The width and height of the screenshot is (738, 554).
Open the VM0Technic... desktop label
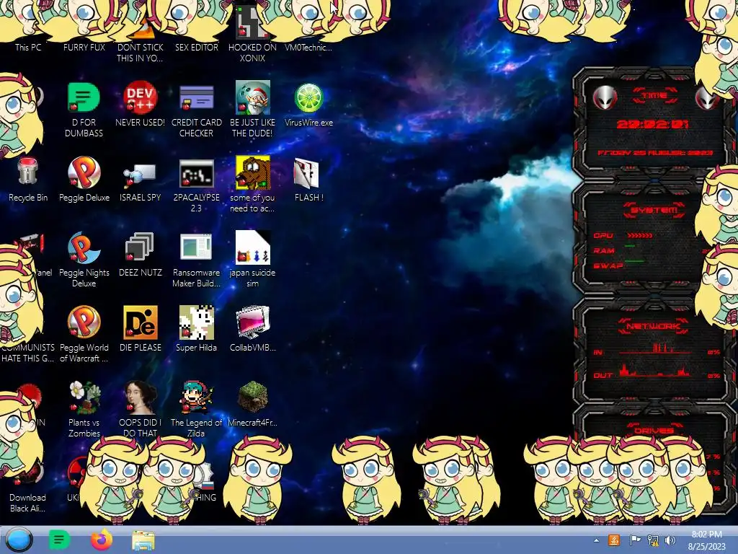[x=308, y=47]
